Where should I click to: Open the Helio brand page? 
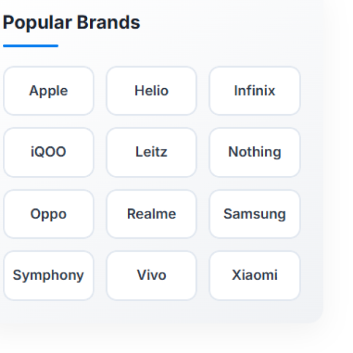(x=151, y=91)
